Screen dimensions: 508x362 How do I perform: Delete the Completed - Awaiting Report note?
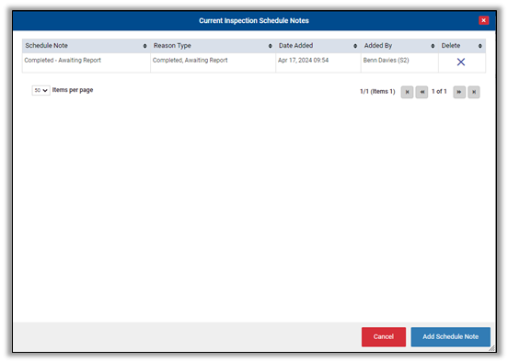(x=461, y=62)
